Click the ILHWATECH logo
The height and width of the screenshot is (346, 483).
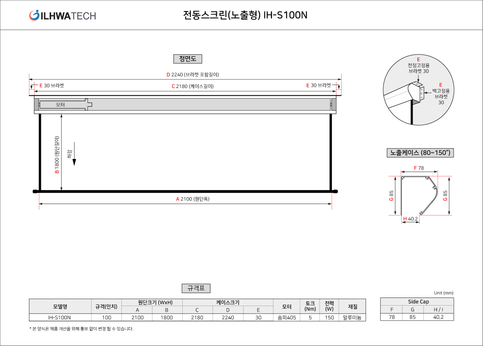[63, 16]
